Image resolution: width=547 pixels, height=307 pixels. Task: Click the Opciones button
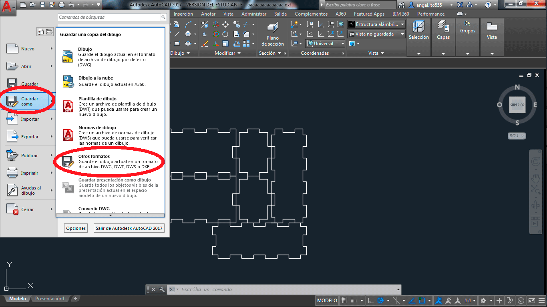click(x=76, y=228)
